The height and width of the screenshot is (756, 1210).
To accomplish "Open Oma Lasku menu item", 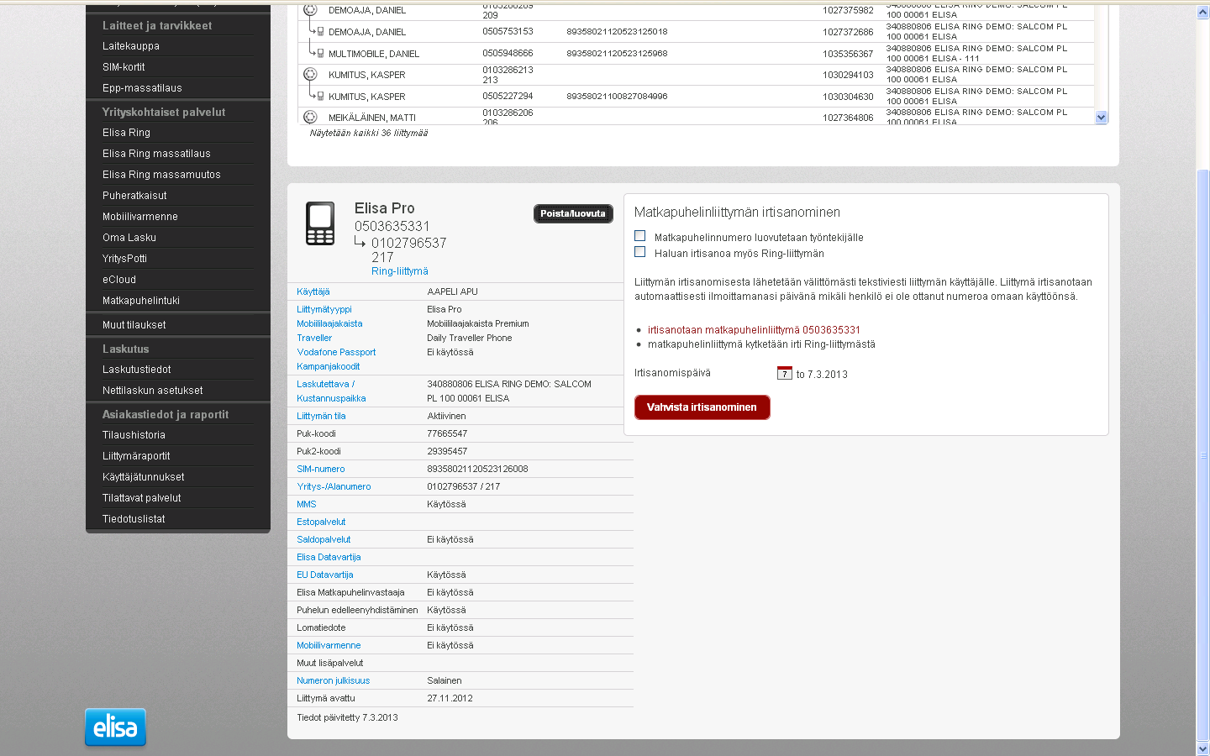I will pyautogui.click(x=129, y=238).
